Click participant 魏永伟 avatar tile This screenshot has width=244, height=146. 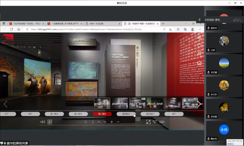[x=224, y=131]
